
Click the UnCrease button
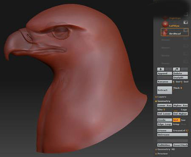(x=172, y=135)
